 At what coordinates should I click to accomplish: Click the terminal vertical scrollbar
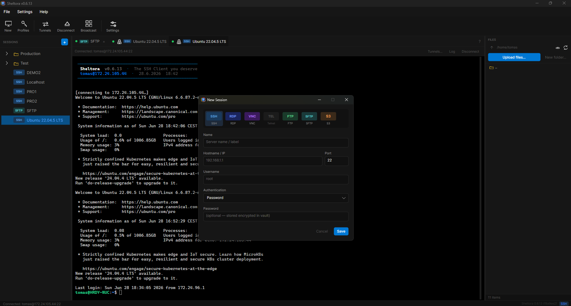(x=480, y=178)
